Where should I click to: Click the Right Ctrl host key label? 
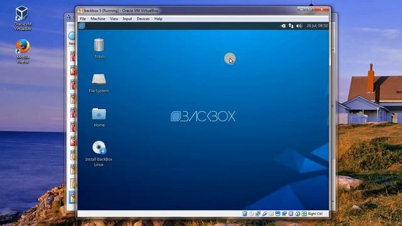[x=315, y=213]
